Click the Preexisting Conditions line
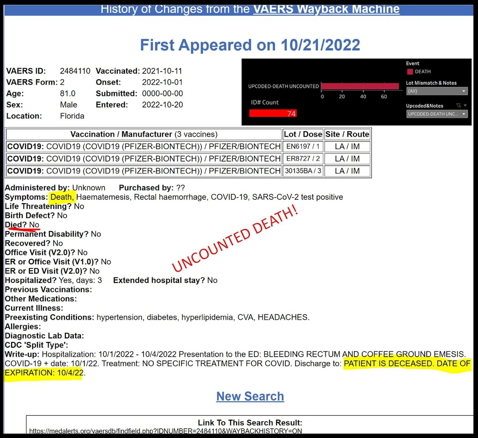478x438 pixels. pos(157,317)
